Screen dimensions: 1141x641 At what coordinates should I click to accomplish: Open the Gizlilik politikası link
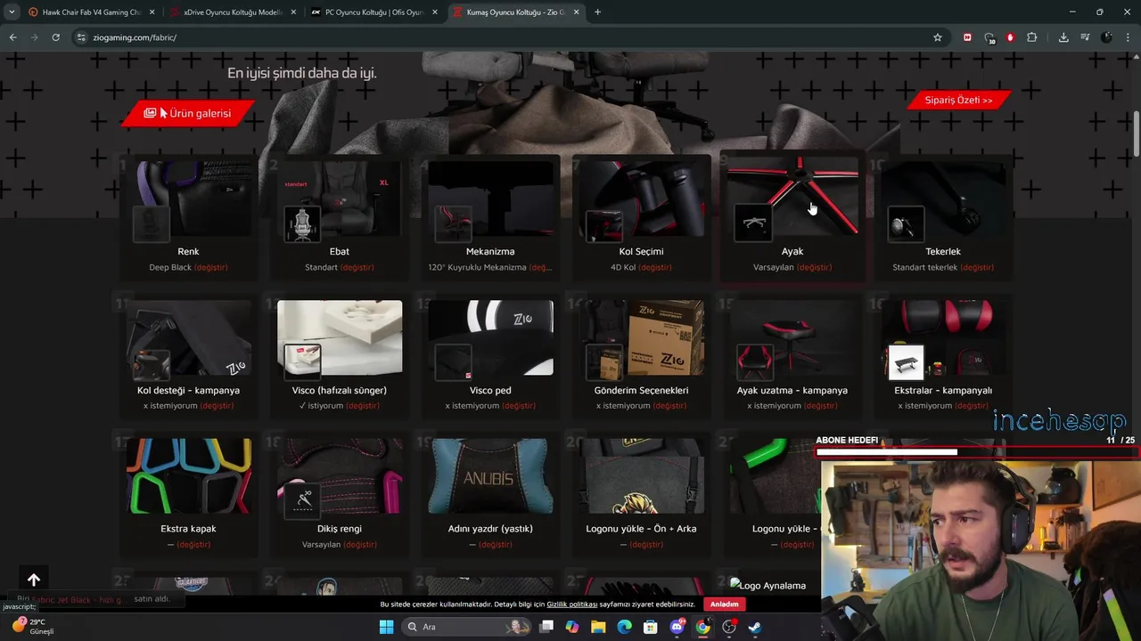click(x=571, y=604)
